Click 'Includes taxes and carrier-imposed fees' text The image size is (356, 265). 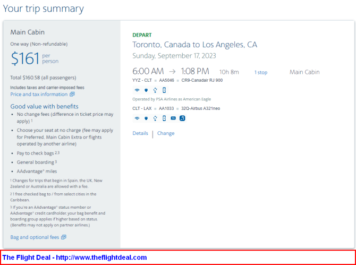(47, 87)
